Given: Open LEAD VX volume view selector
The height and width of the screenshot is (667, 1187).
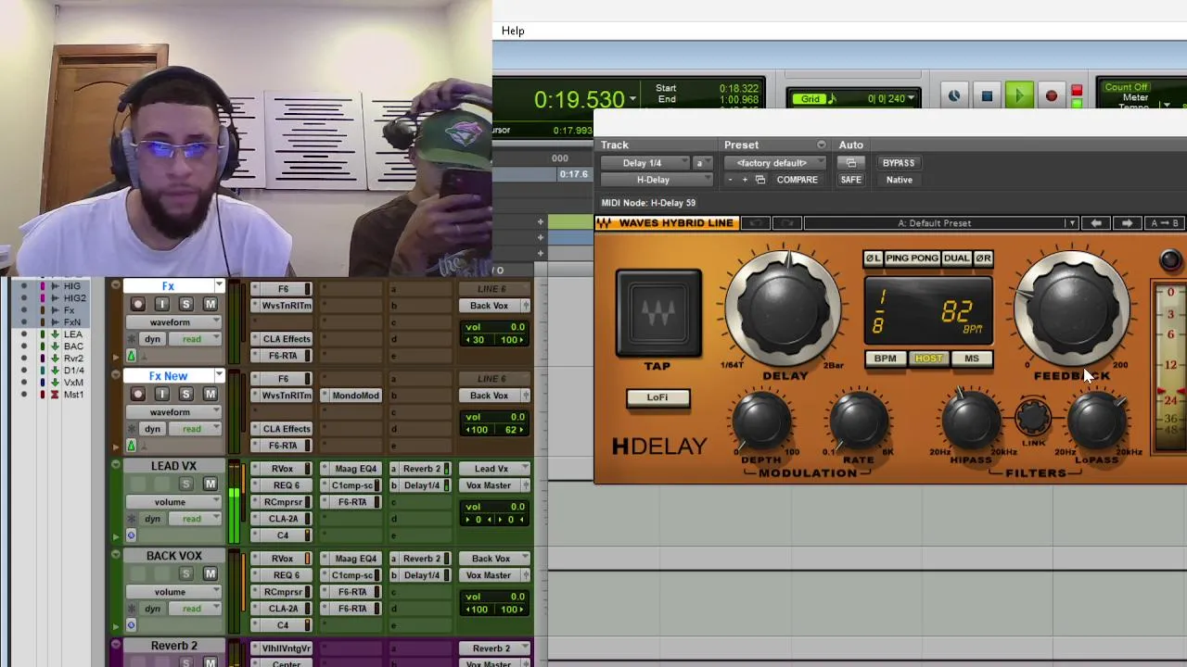Looking at the screenshot, I should click(x=173, y=502).
